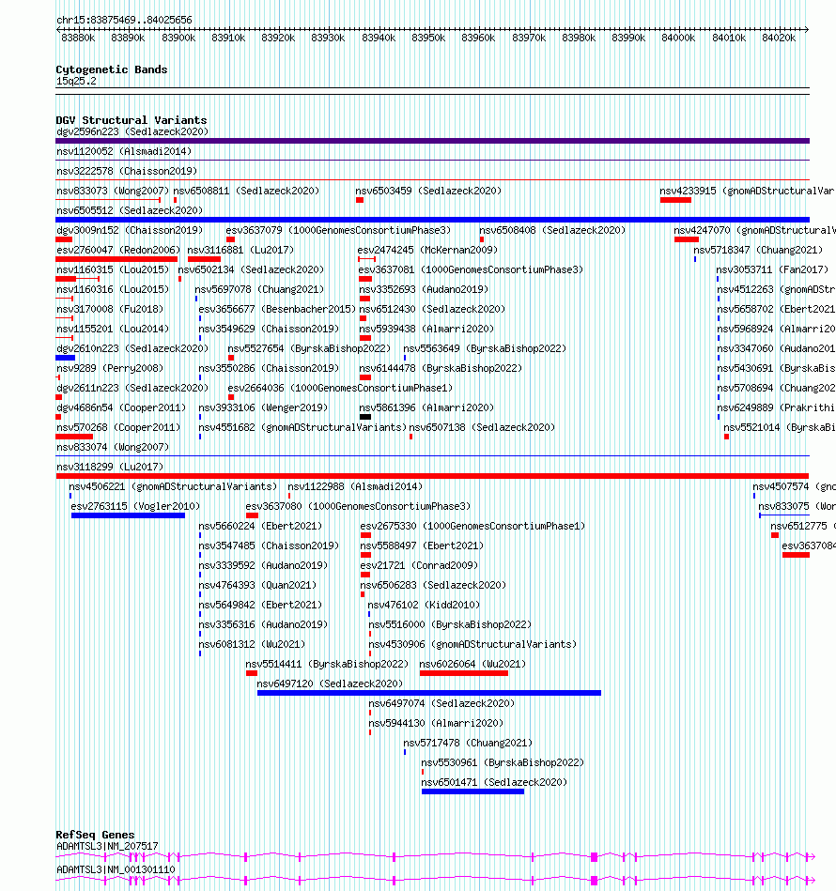Click the black bar under nsv5861396 (Almarri2020)
This screenshot has height=891, width=836.
[x=365, y=417]
